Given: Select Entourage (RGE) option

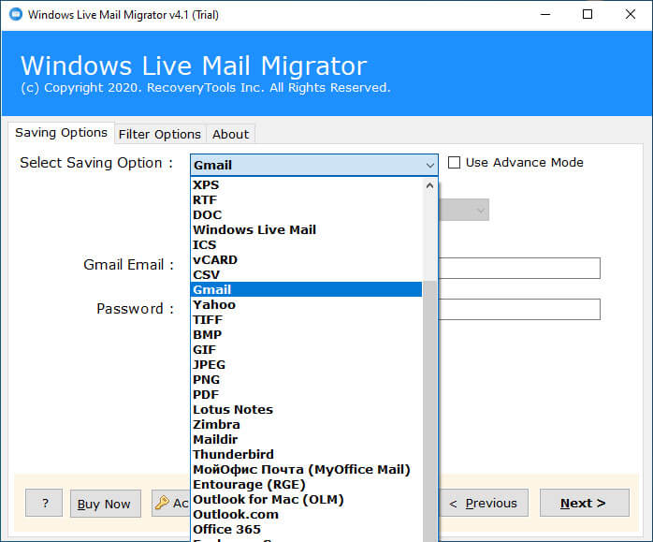Looking at the screenshot, I should point(307,485).
